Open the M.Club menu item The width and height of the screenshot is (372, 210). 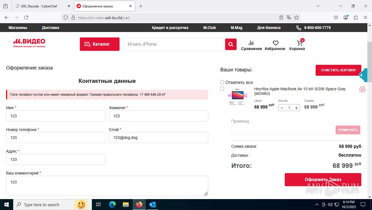(210, 28)
